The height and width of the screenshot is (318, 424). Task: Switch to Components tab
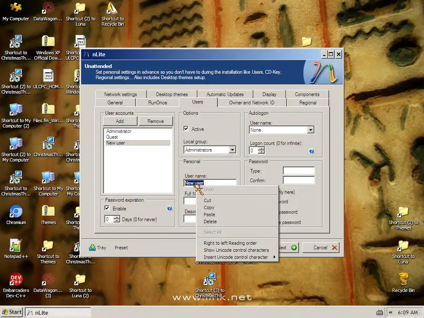[x=307, y=94]
